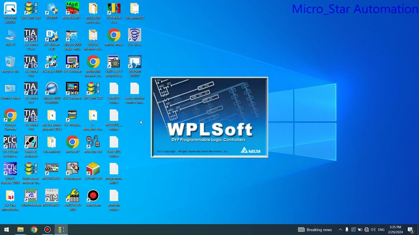
Task: Select HWCONFIG 4.08 desktop icon
Action: click(72, 200)
